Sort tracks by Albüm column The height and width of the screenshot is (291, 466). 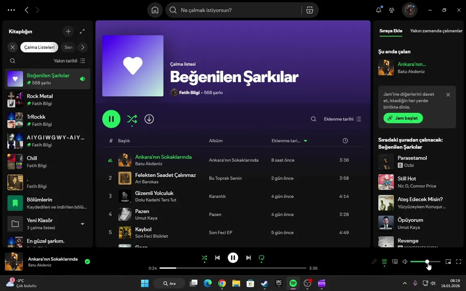[216, 141]
